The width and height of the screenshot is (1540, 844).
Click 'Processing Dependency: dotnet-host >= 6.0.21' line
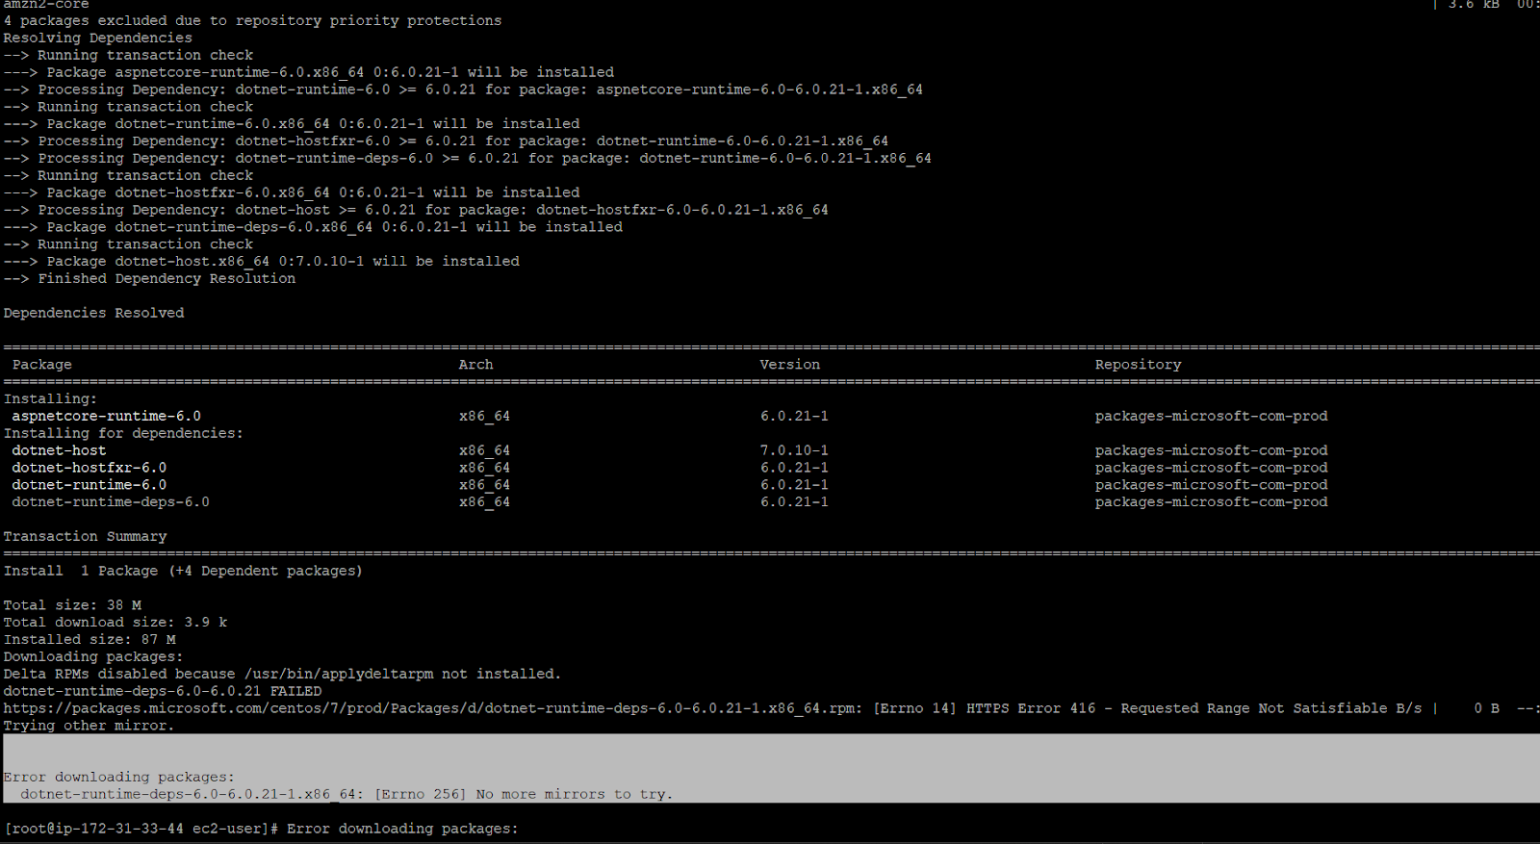[x=416, y=210]
